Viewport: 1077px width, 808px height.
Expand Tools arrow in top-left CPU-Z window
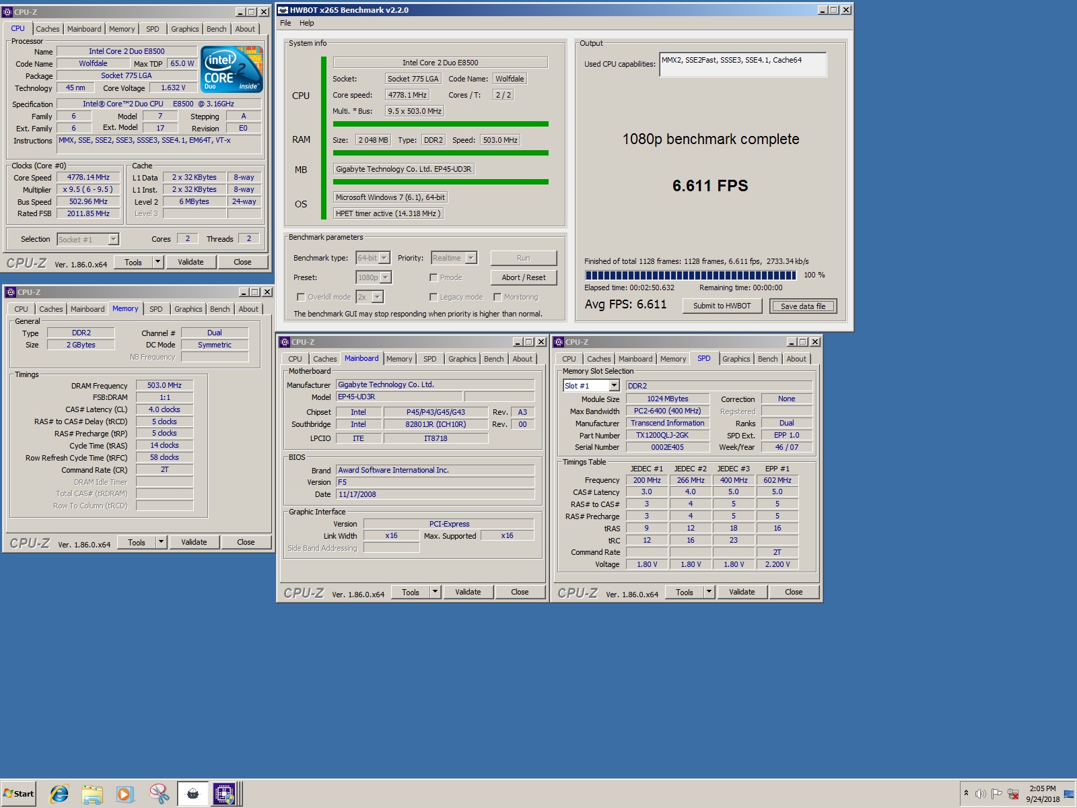[x=158, y=262]
